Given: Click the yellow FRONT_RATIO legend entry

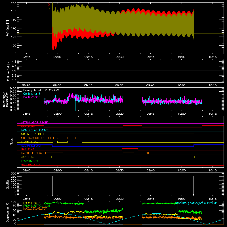Looking at the screenshot, I should coord(32,203).
